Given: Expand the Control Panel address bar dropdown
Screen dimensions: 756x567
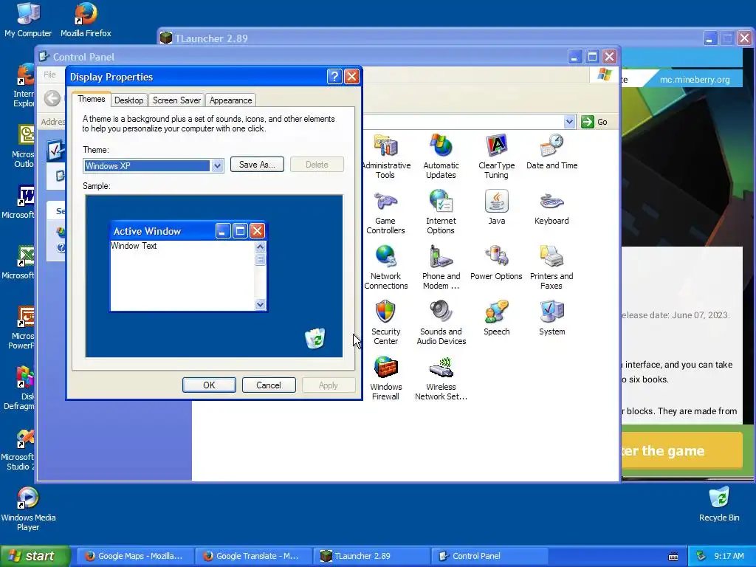Looking at the screenshot, I should pos(569,122).
